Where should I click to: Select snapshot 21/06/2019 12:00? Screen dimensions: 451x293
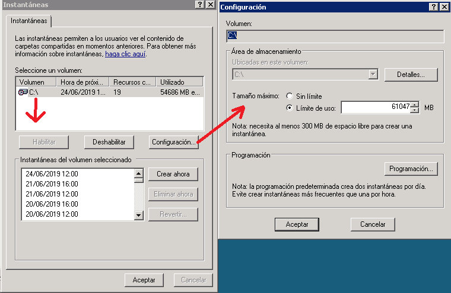[x=52, y=194]
